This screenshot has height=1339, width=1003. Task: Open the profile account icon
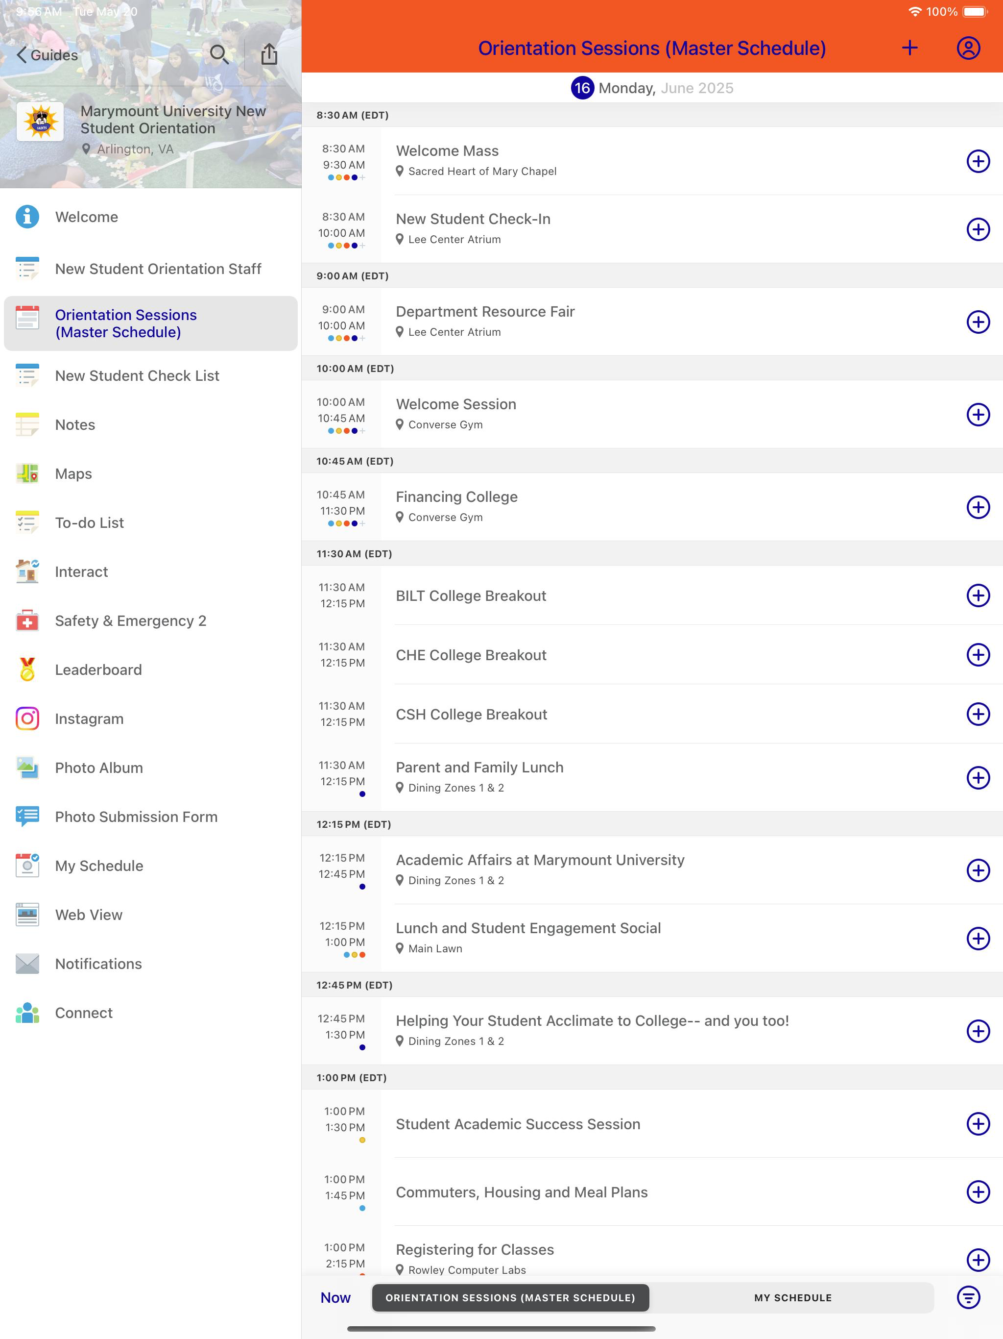[969, 48]
